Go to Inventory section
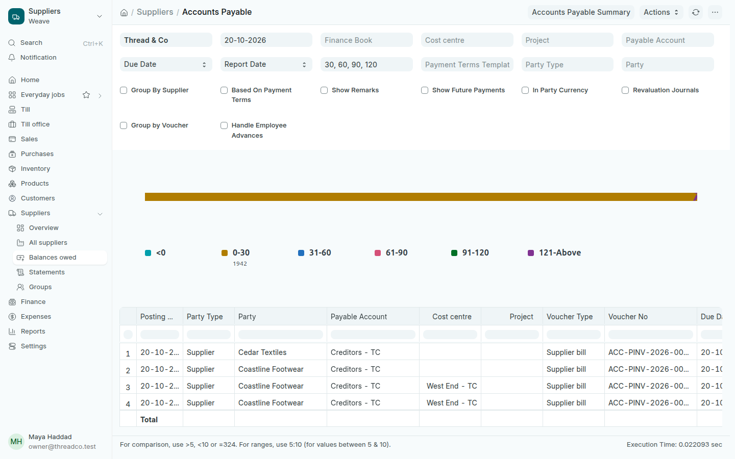The height and width of the screenshot is (459, 735). coord(35,169)
